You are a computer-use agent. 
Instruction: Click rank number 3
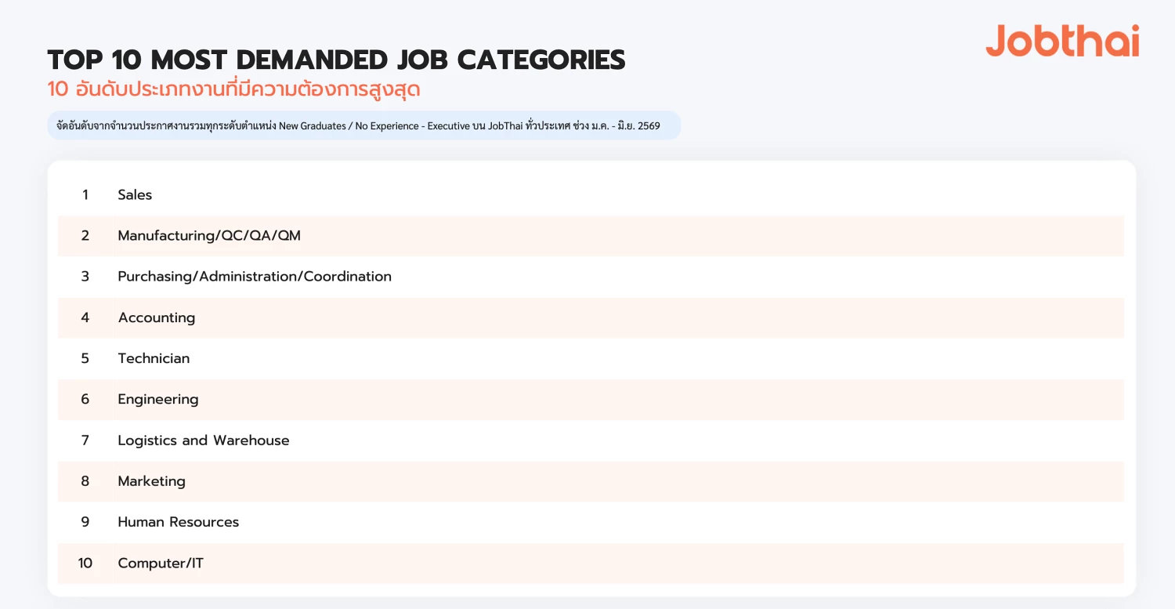85,277
